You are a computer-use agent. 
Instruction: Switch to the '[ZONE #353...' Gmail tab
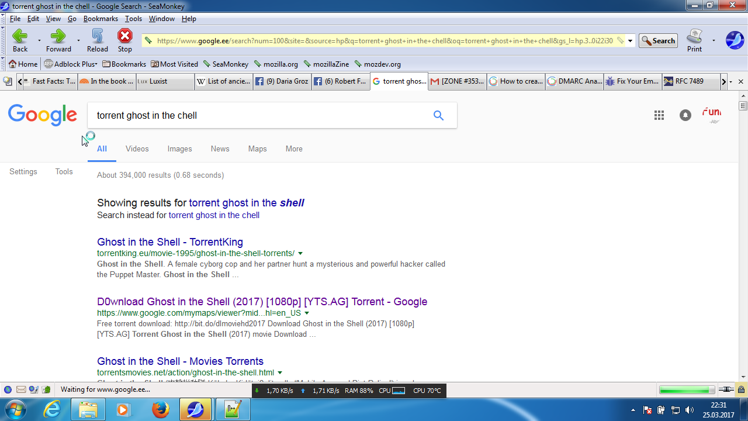click(457, 81)
